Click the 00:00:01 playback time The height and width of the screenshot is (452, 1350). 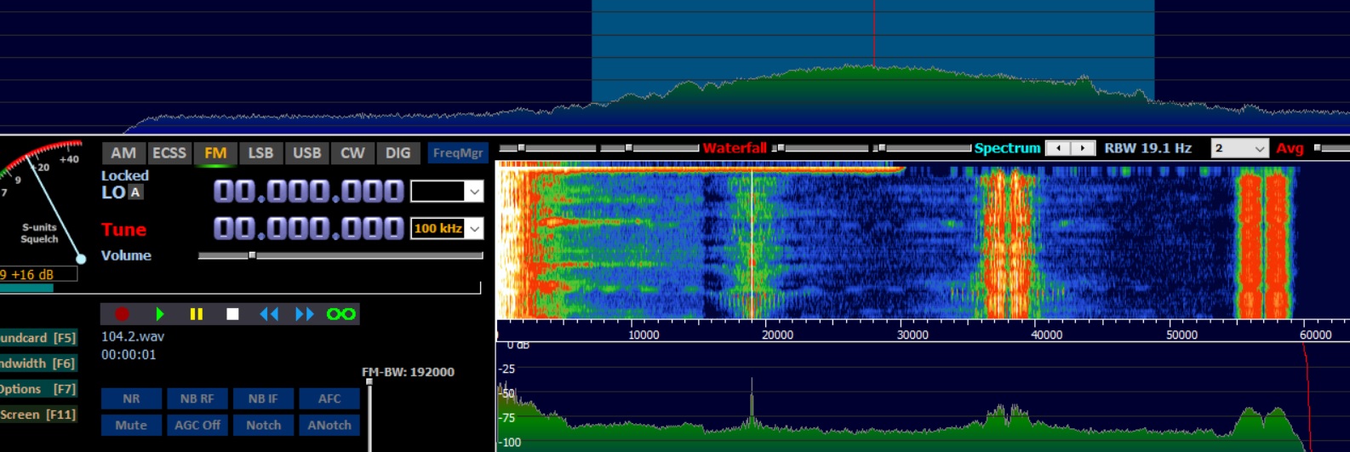click(129, 355)
